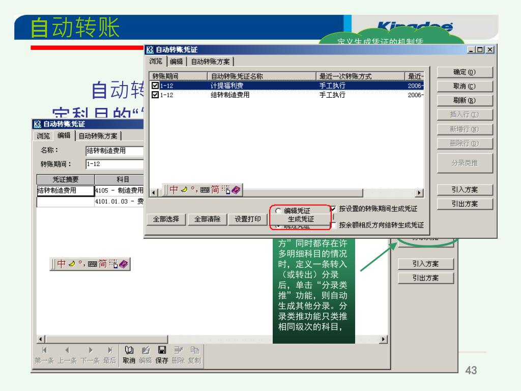Click 引入方案 button in front window
This screenshot has width=521, height=391.
tap(465, 189)
